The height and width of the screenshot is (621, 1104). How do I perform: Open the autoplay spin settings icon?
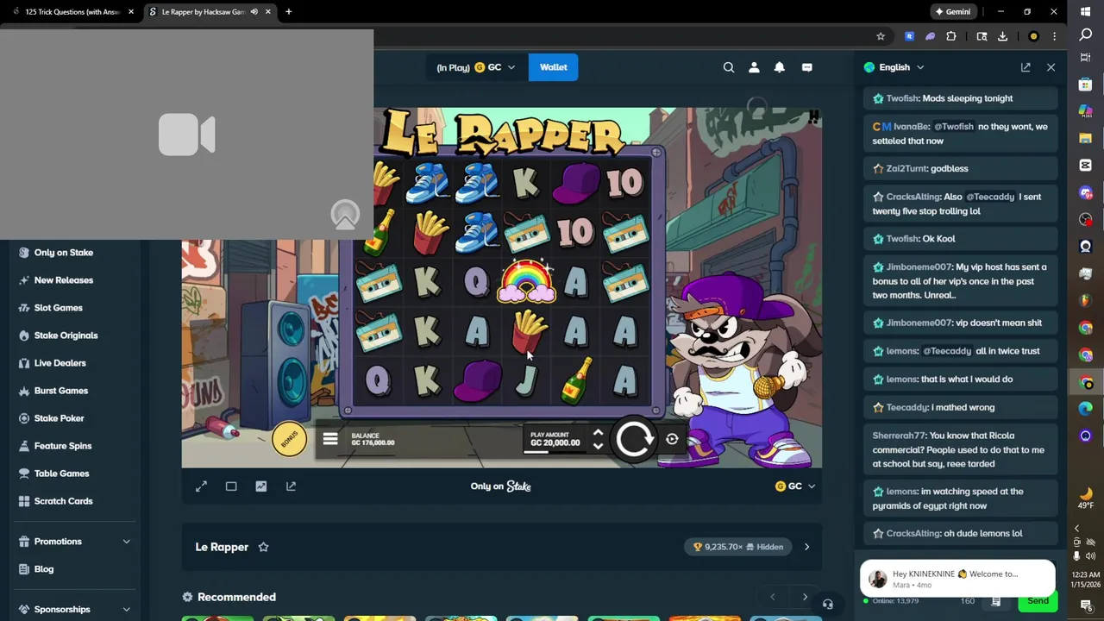tap(672, 439)
